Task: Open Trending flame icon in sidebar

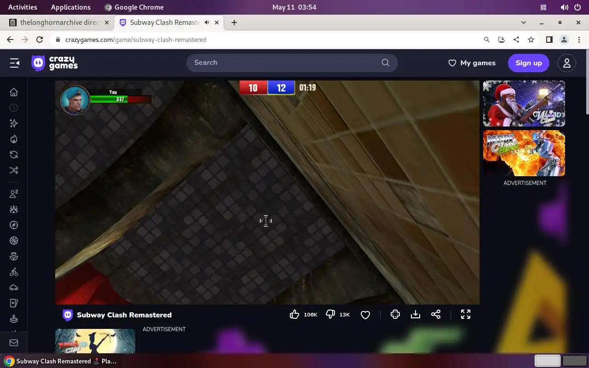Action: point(14,139)
